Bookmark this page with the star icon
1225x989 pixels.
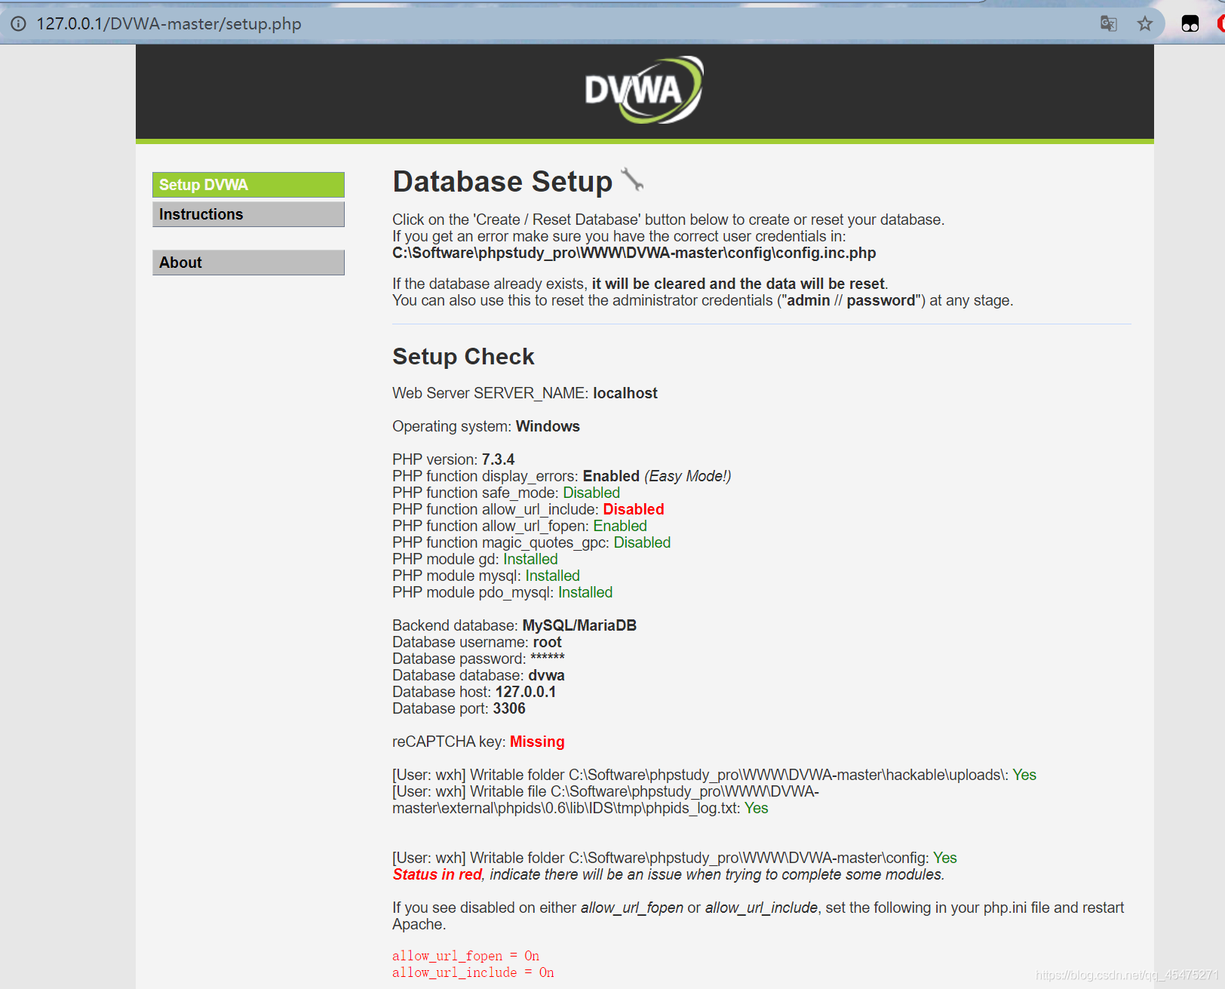pos(1145,23)
